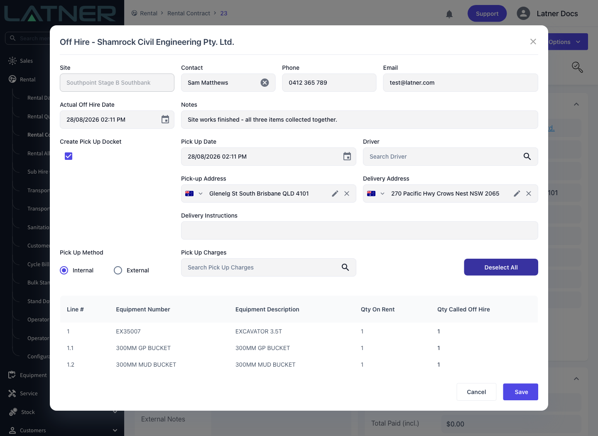
Task: Click the Delivery Instructions field
Action: (x=360, y=230)
